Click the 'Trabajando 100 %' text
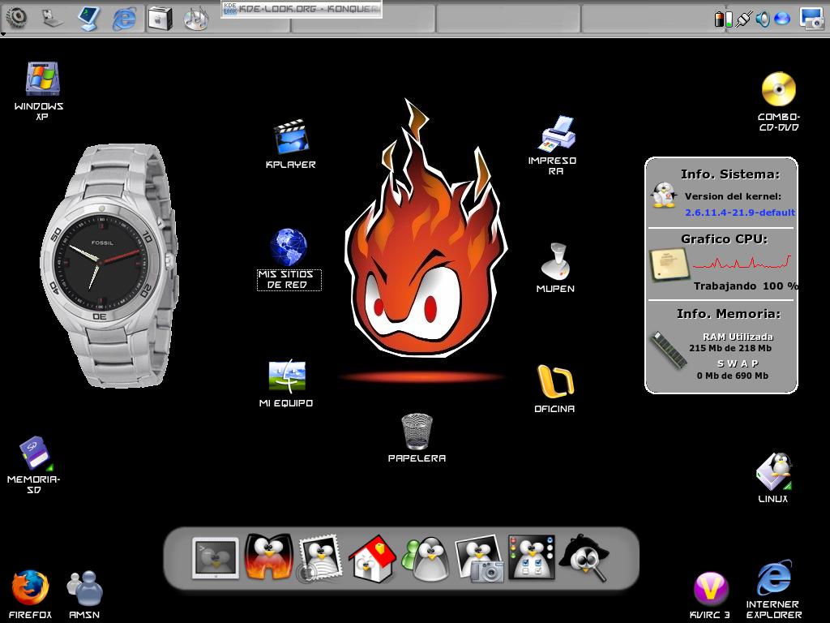830x623 pixels. coord(746,286)
